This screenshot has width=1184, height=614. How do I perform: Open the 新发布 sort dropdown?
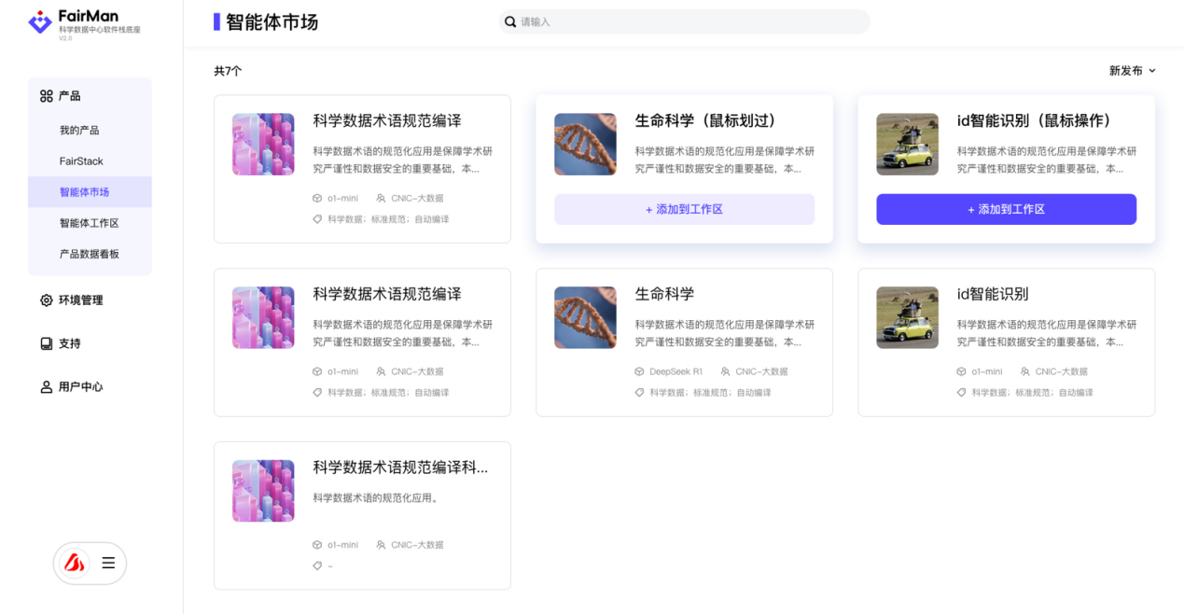click(1132, 71)
